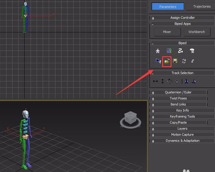
Task: Expand the Quaternion / Euler rollout
Action: coord(178,92)
